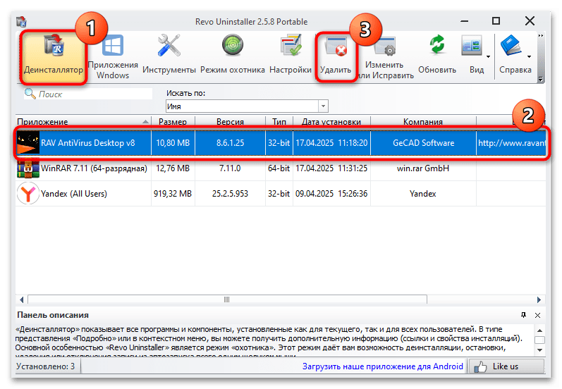
Task: Click the Yandex company name cell
Action: [423, 193]
